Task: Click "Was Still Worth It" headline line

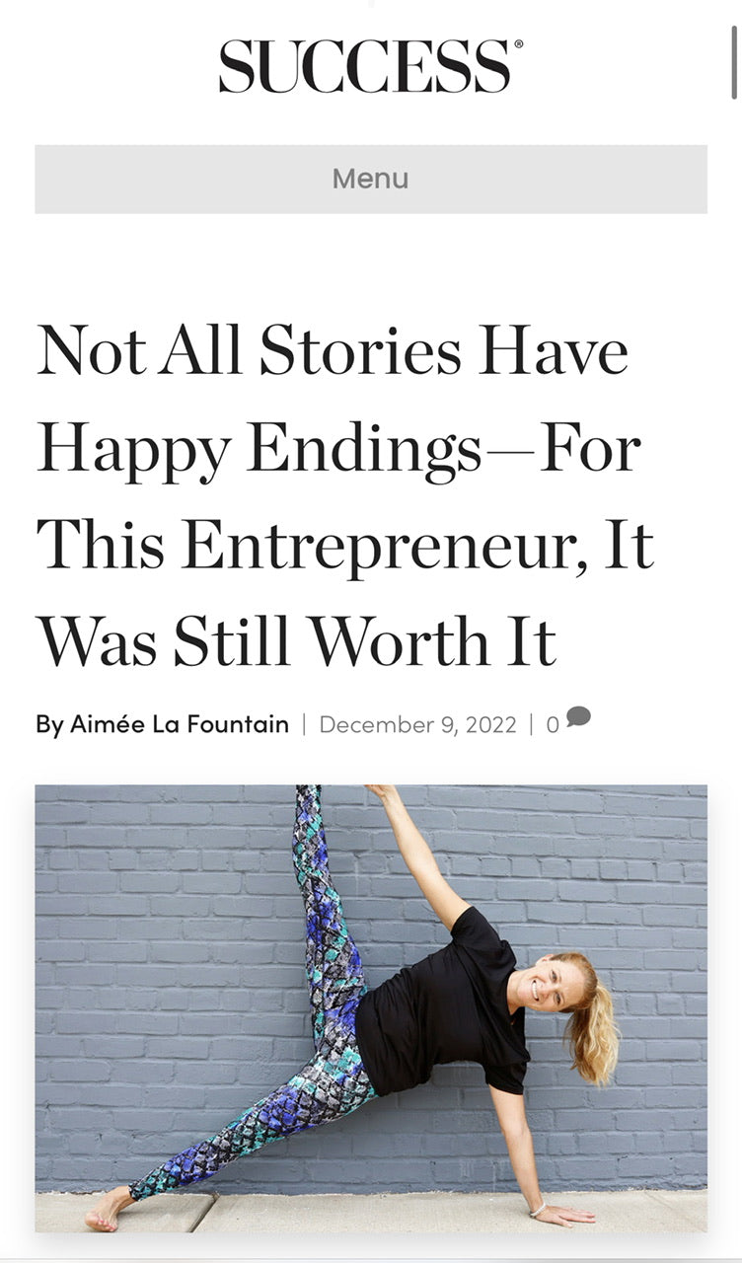Action: [x=296, y=643]
